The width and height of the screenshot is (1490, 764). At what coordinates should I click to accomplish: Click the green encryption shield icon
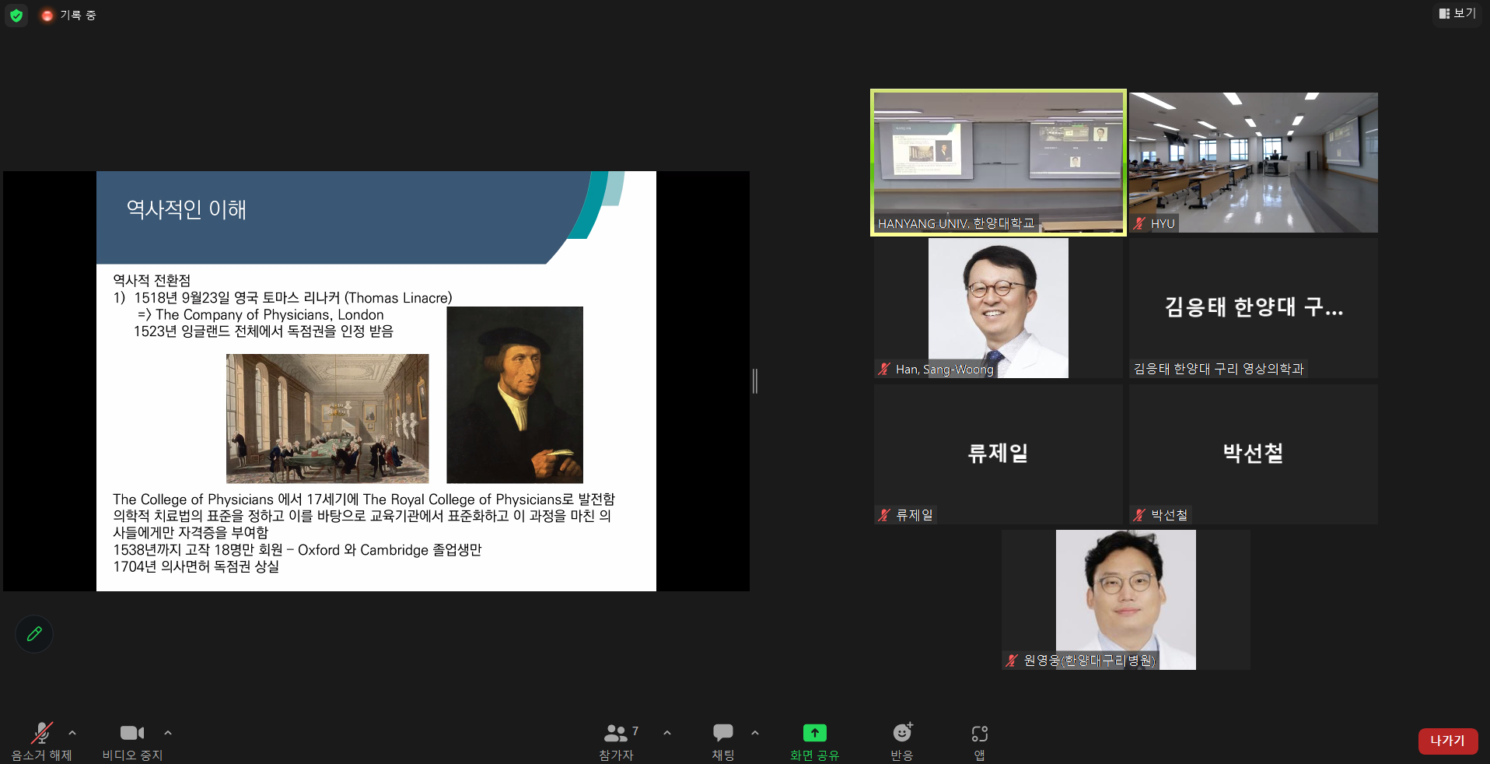click(x=16, y=16)
